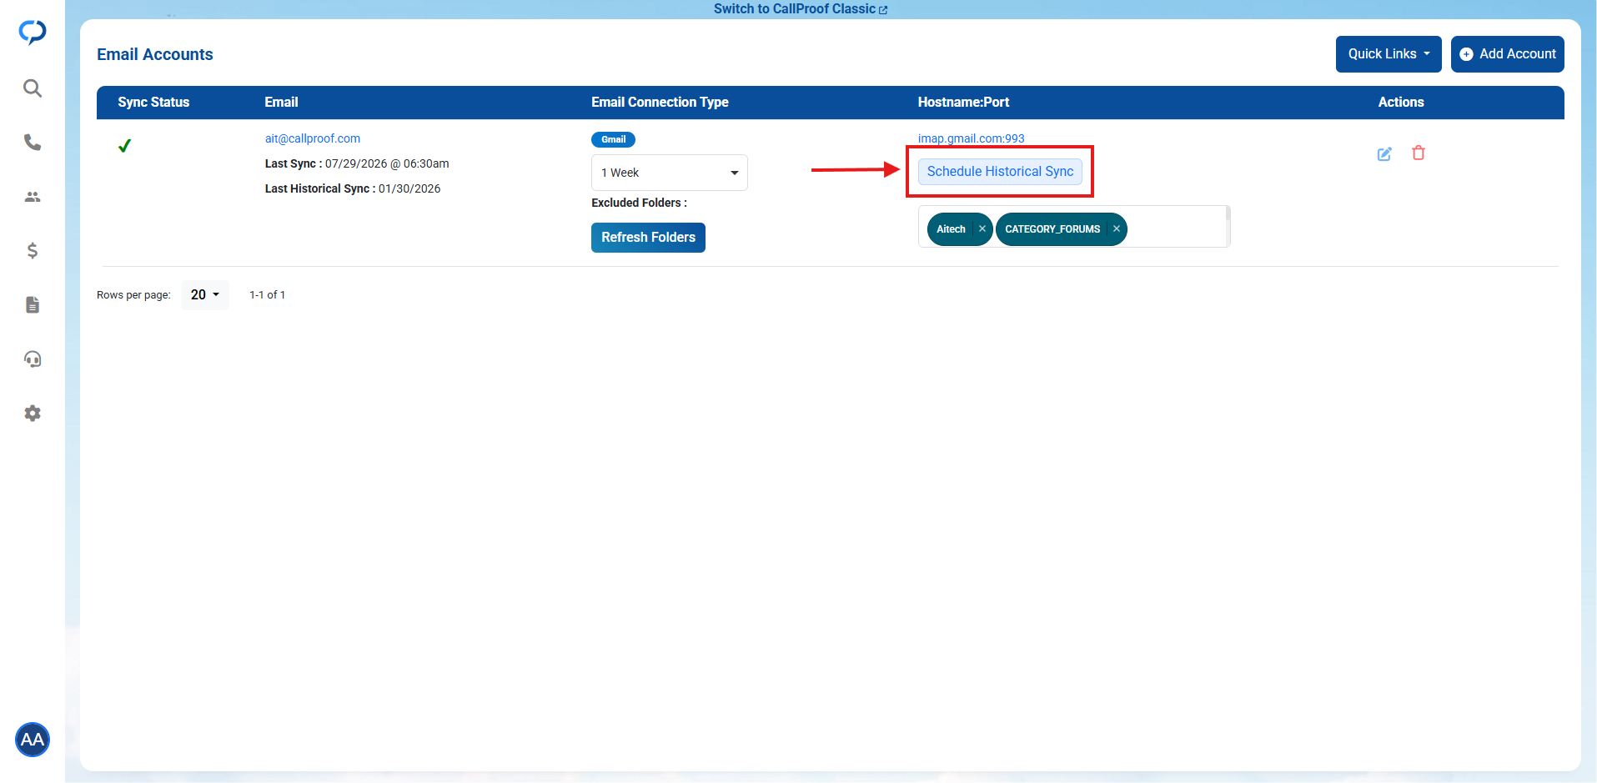
Task: Switch to CallProof Classic link
Action: tap(801, 9)
